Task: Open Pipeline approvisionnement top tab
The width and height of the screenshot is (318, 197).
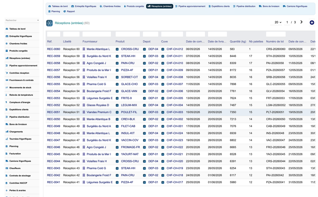Action: tap(190, 6)
